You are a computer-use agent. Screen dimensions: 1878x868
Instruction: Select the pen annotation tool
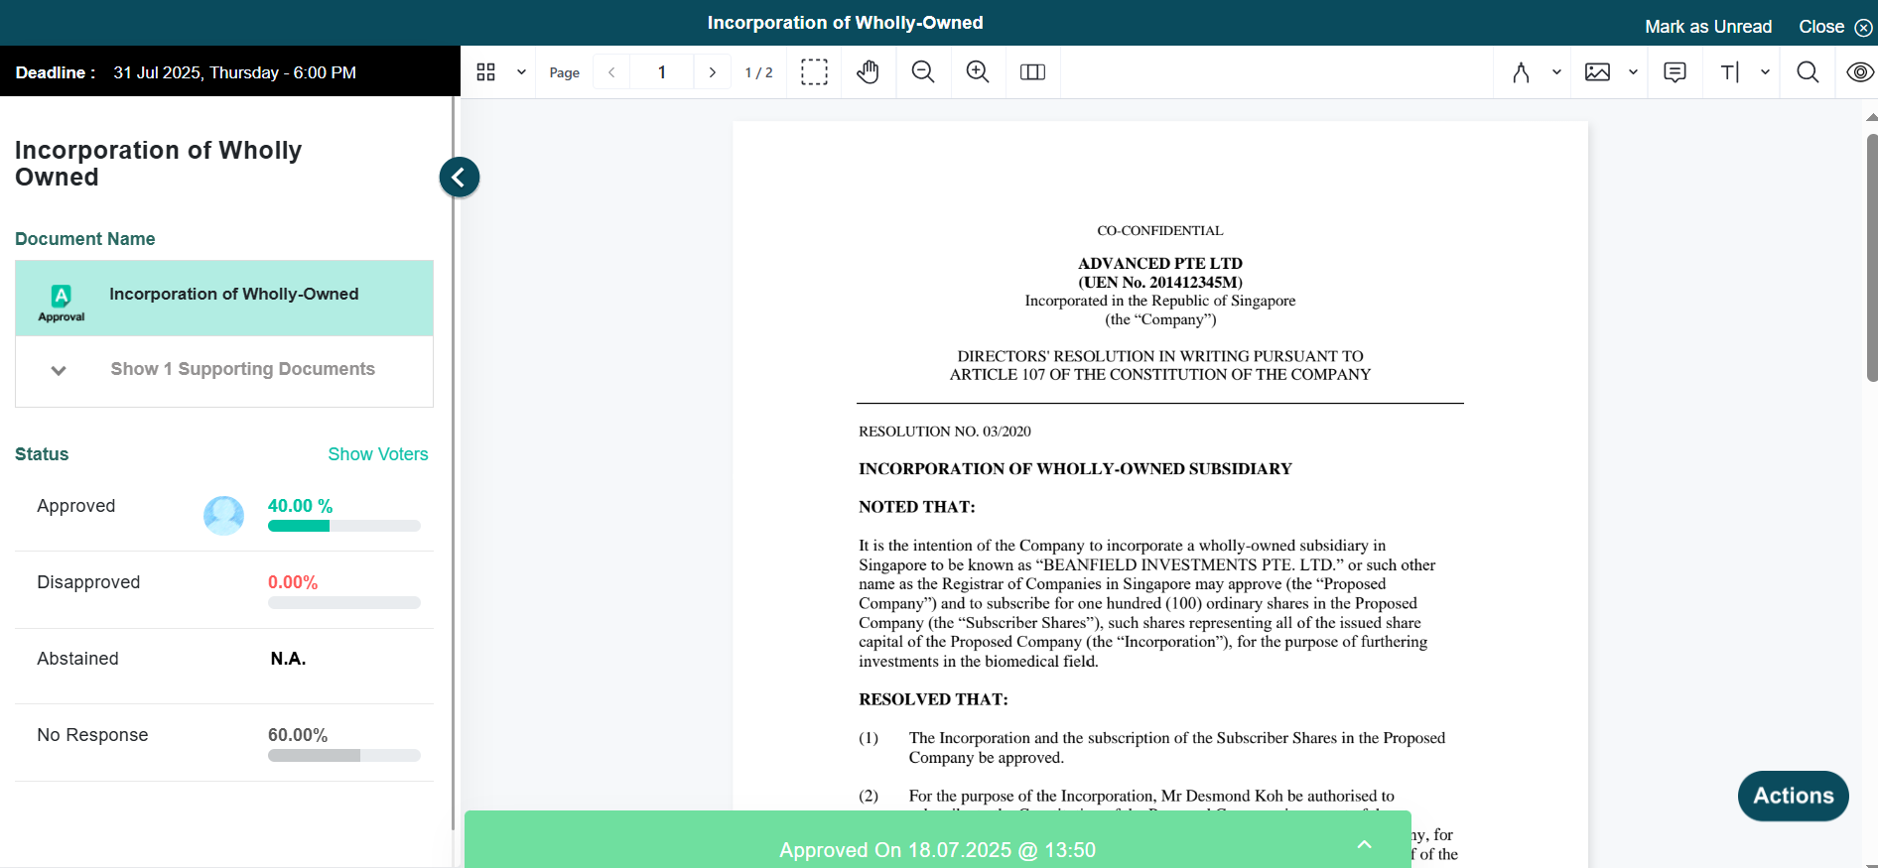point(1521,72)
